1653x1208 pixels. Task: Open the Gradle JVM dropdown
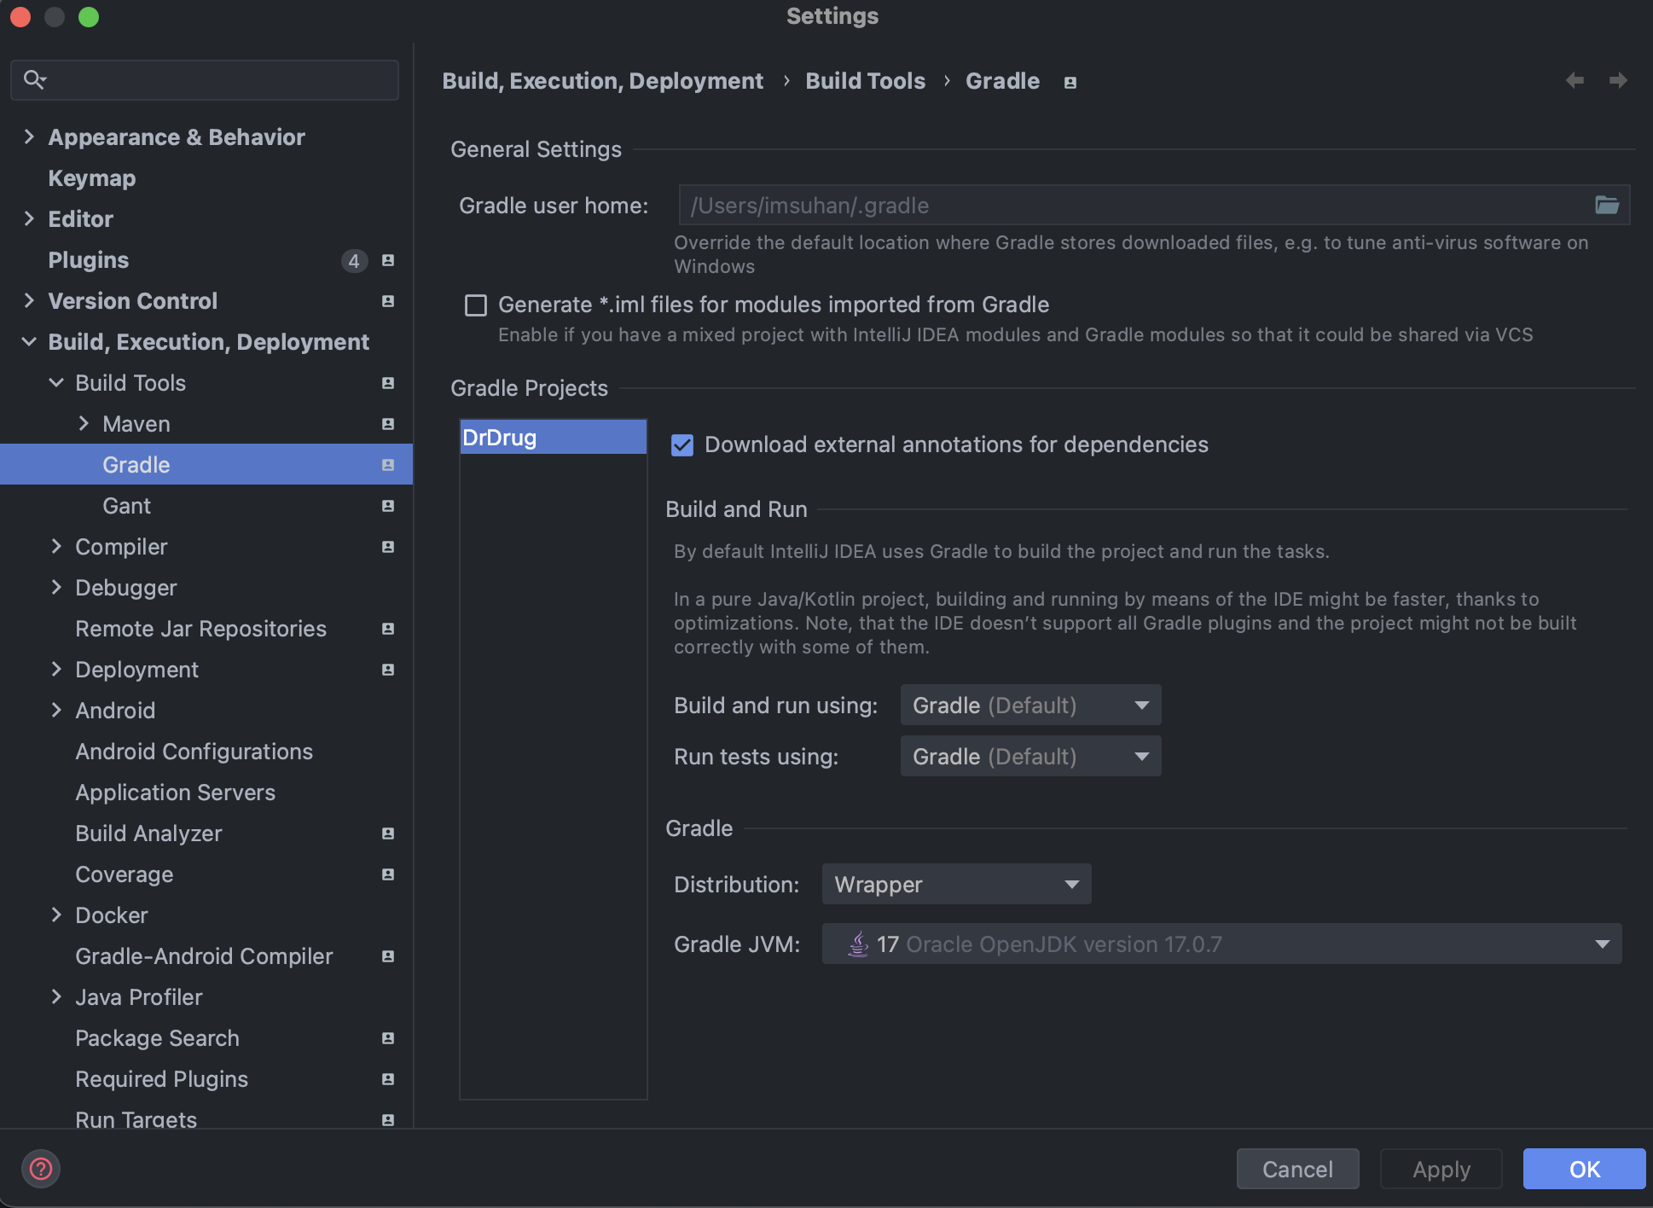1221,944
